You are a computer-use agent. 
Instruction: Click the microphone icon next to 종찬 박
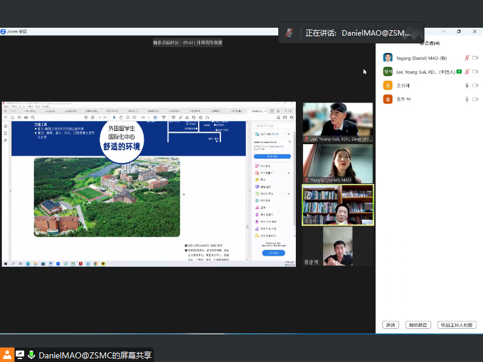[x=467, y=99]
